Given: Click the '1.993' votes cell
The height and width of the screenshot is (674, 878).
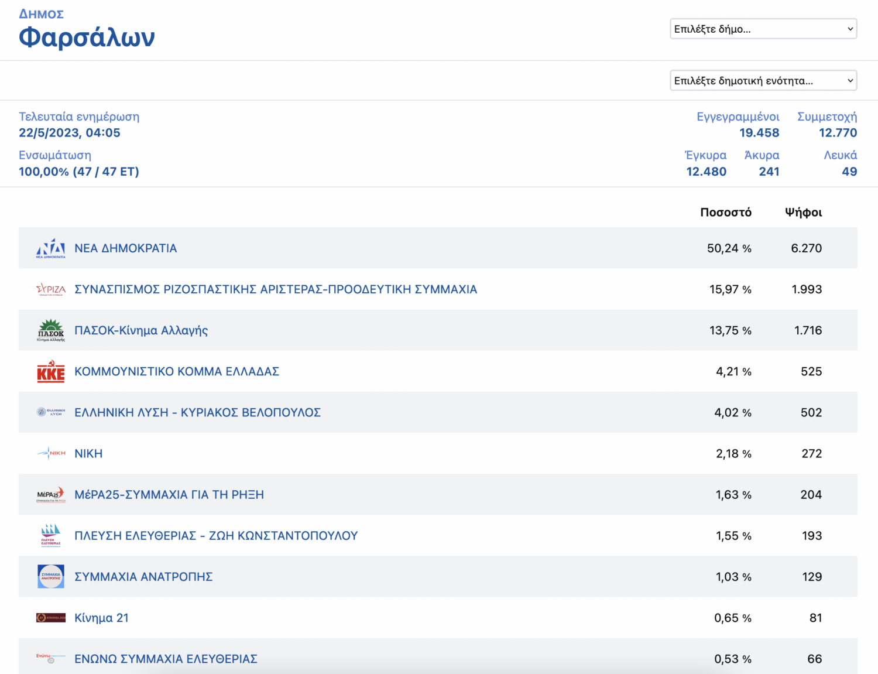Looking at the screenshot, I should (x=807, y=289).
